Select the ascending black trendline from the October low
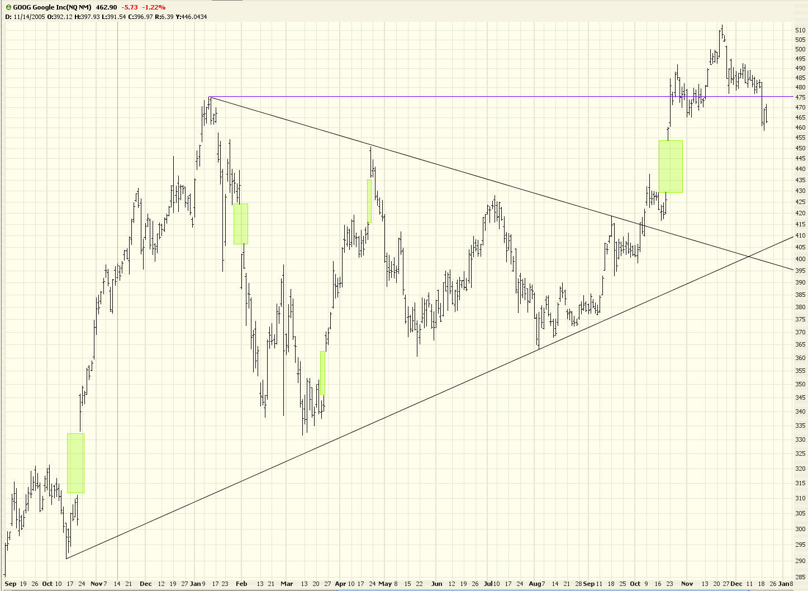Viewport: 808px width, 591px height. coord(430,398)
